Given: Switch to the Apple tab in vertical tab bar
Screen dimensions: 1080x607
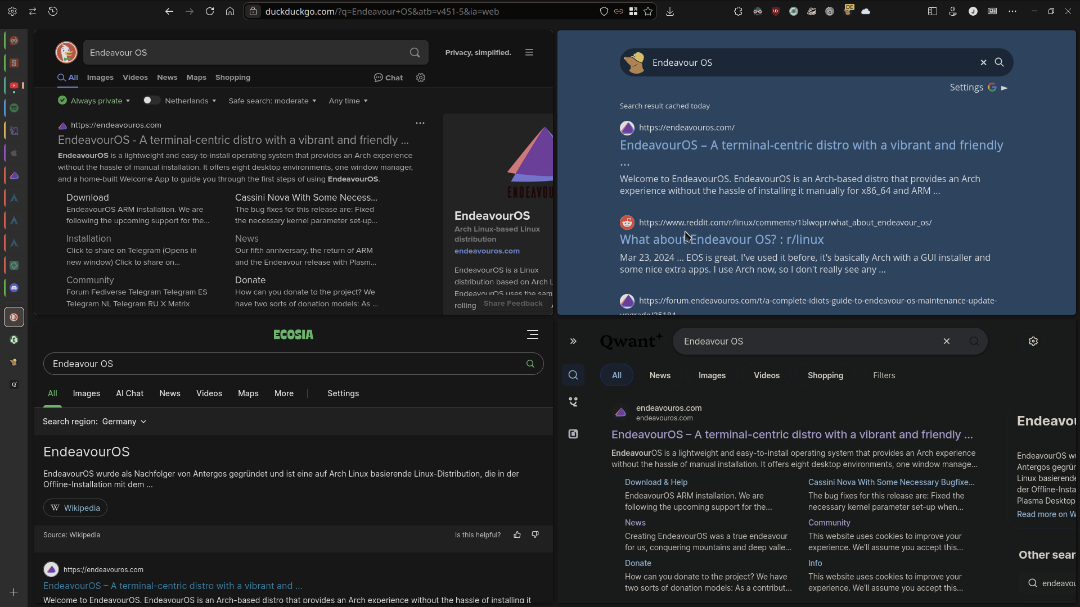Looking at the screenshot, I should tap(14, 153).
